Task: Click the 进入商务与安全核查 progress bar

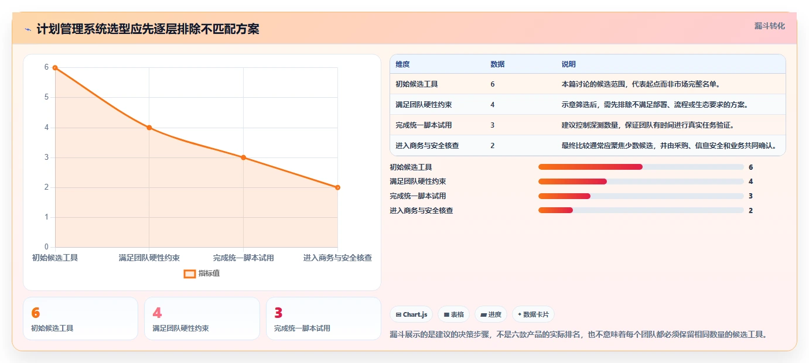Action: (641, 210)
